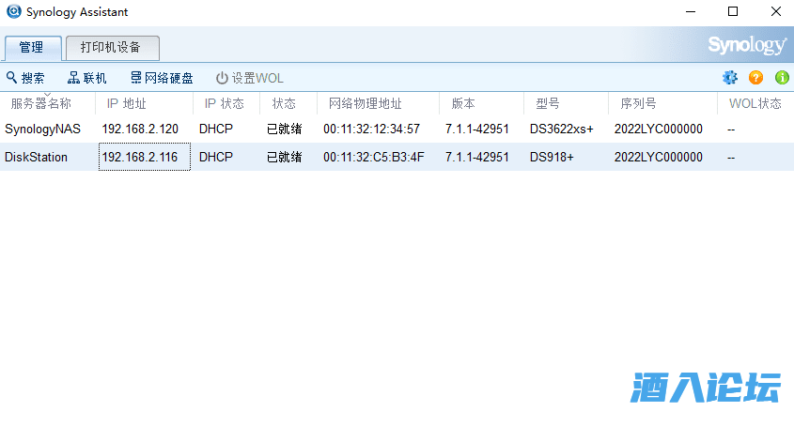Screen dimensions: 794x427
Task: Sort by IP 状态 column header
Action: (226, 104)
